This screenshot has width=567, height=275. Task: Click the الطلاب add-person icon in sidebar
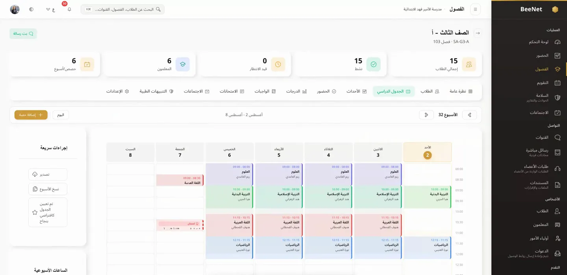pos(558,211)
